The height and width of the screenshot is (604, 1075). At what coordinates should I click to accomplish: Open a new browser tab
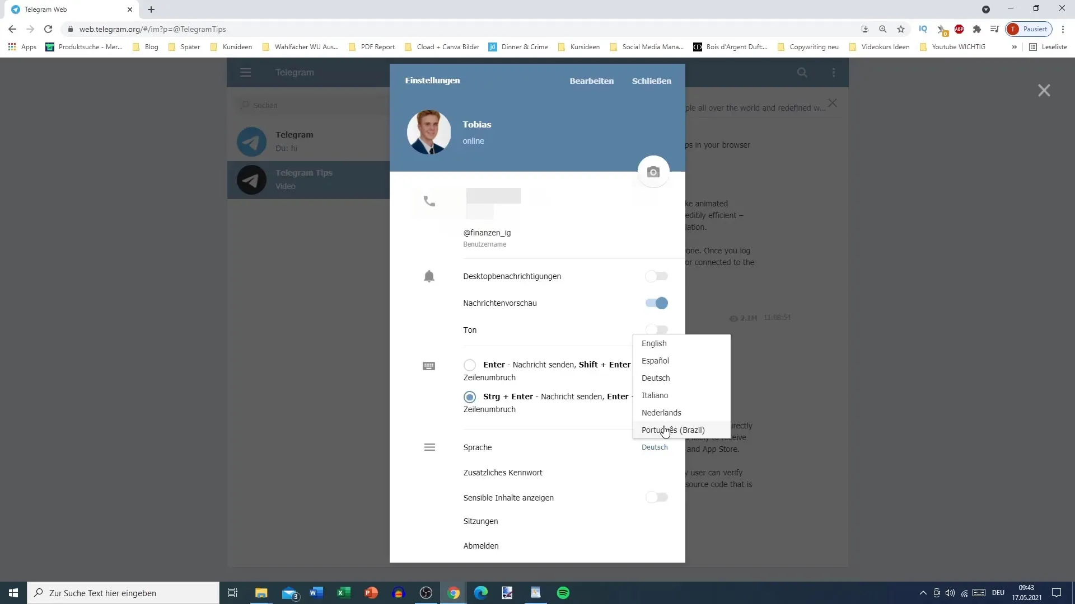pos(151,10)
